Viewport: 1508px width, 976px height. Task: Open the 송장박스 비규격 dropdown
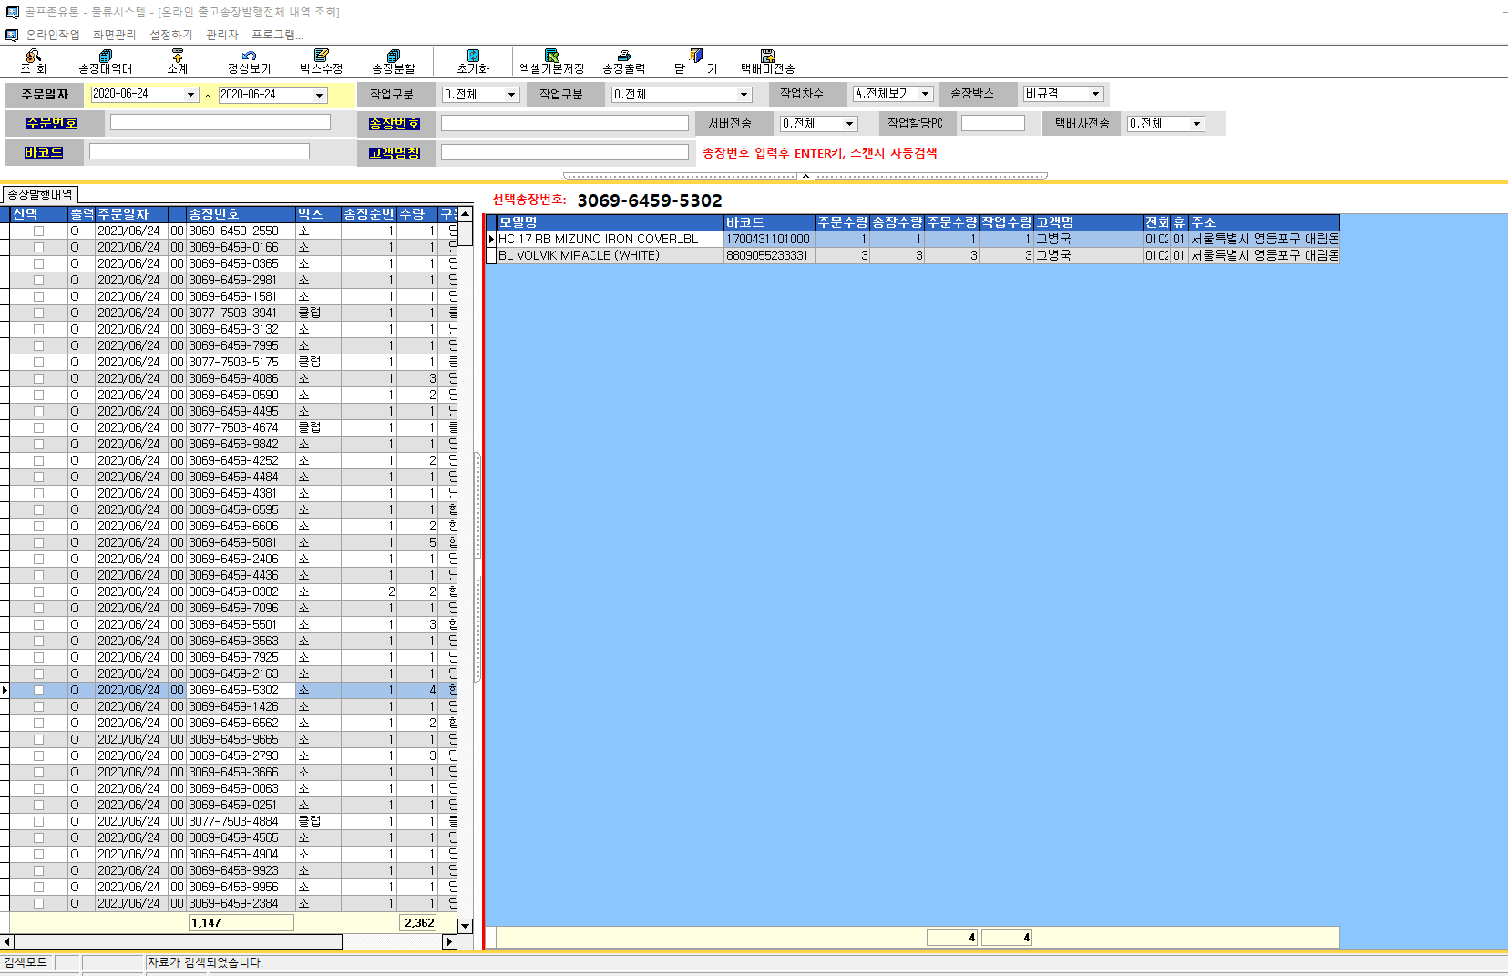pyautogui.click(x=1095, y=94)
